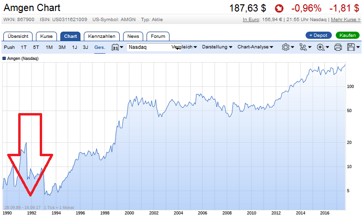
Task: Select the 1T time range
Action: pos(23,47)
